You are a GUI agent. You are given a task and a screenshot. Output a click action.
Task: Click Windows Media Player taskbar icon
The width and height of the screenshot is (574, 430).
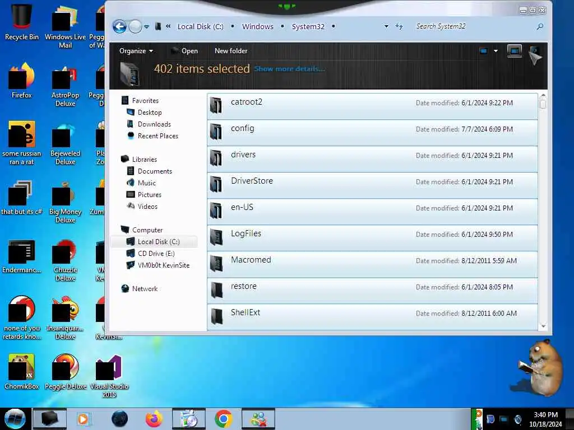tap(83, 419)
